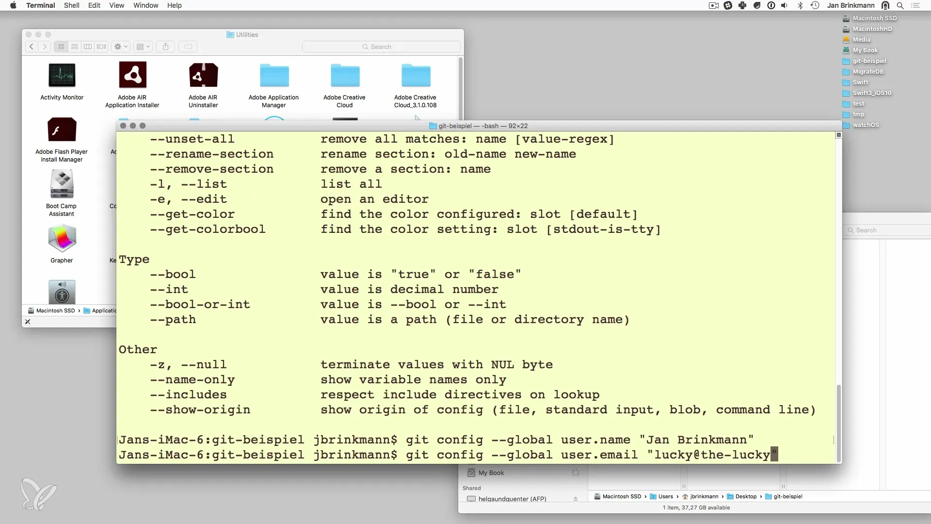This screenshot has width=931, height=524.
Task: Click the screen recording camera menu bar icon
Action: click(714, 5)
